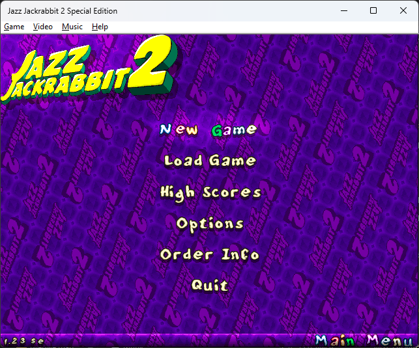
Task: Open the Music menu
Action: [x=72, y=27]
